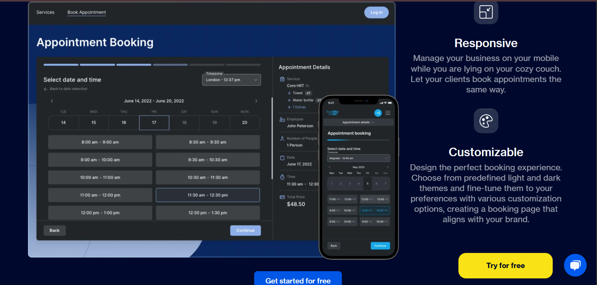
Task: Click the 1 Person value
Action: 294,145
